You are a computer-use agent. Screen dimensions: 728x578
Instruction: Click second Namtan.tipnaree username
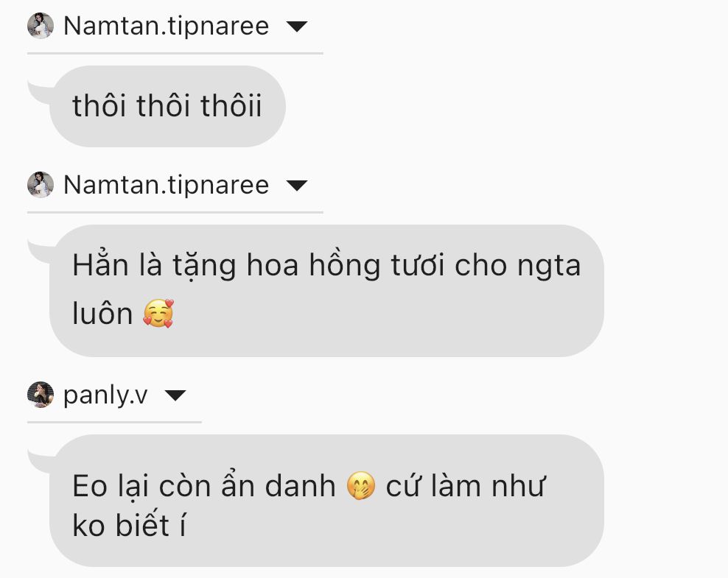[x=167, y=185]
